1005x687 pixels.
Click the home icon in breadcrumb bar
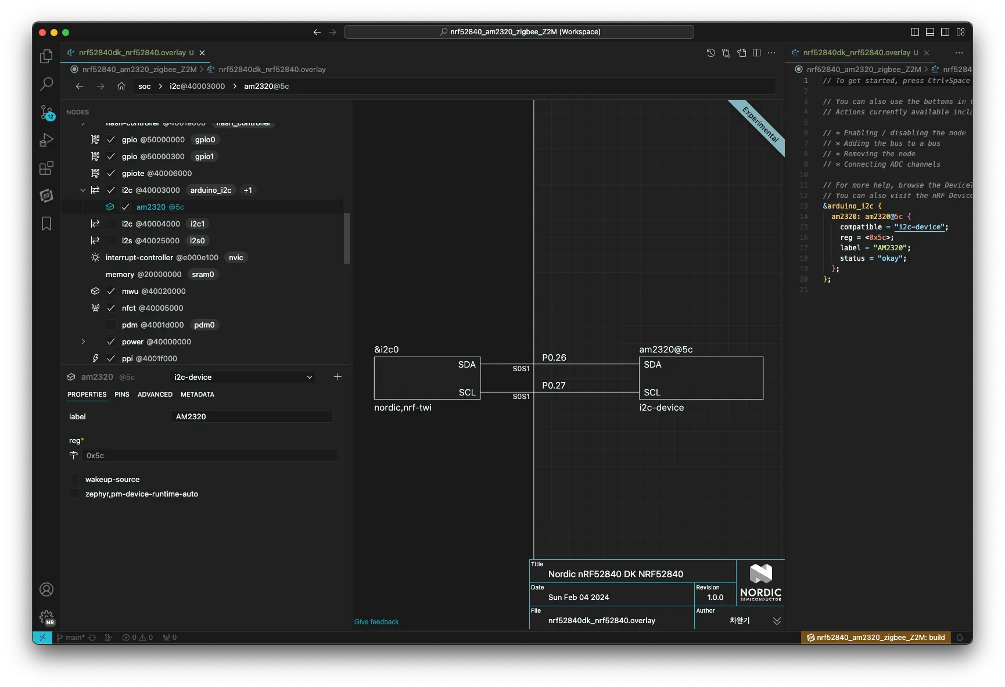tap(121, 86)
